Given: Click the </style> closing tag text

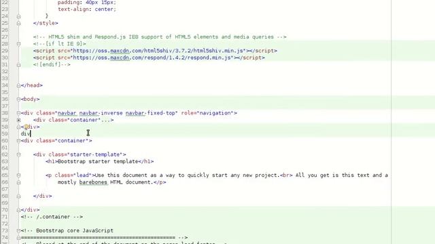Looking at the screenshot, I should tap(46, 23).
